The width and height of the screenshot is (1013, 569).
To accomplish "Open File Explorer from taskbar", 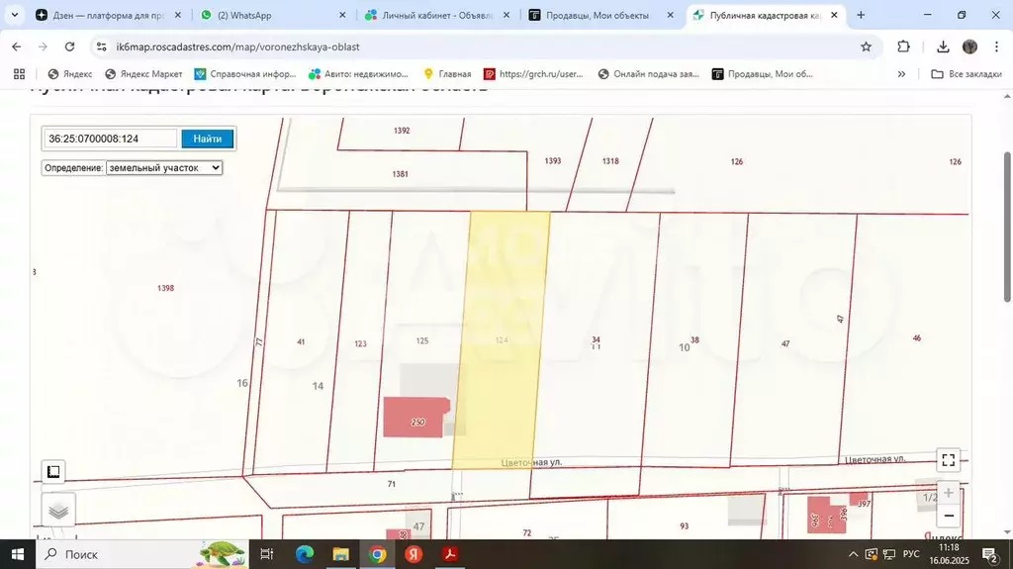I will coord(340,554).
